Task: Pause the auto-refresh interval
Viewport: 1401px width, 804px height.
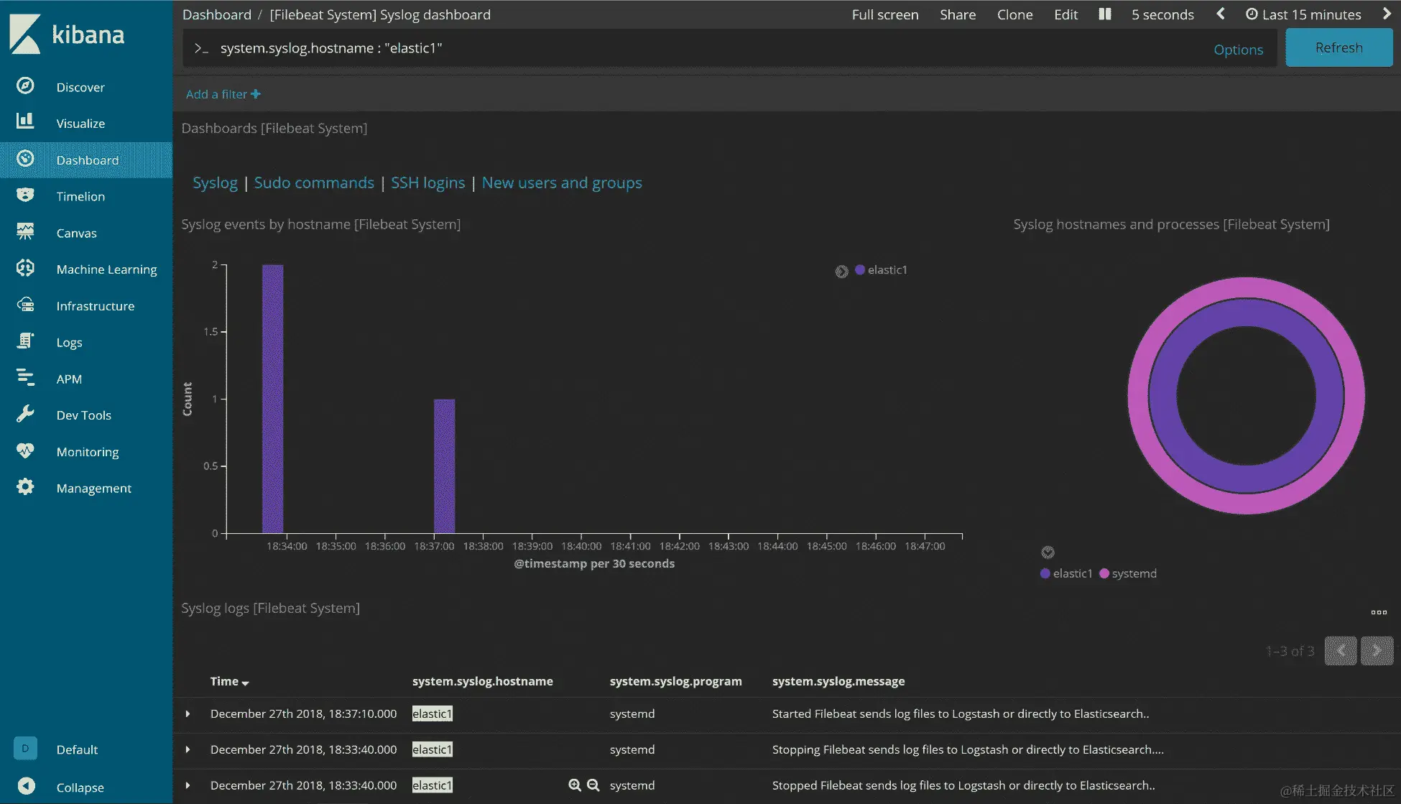Action: point(1105,14)
